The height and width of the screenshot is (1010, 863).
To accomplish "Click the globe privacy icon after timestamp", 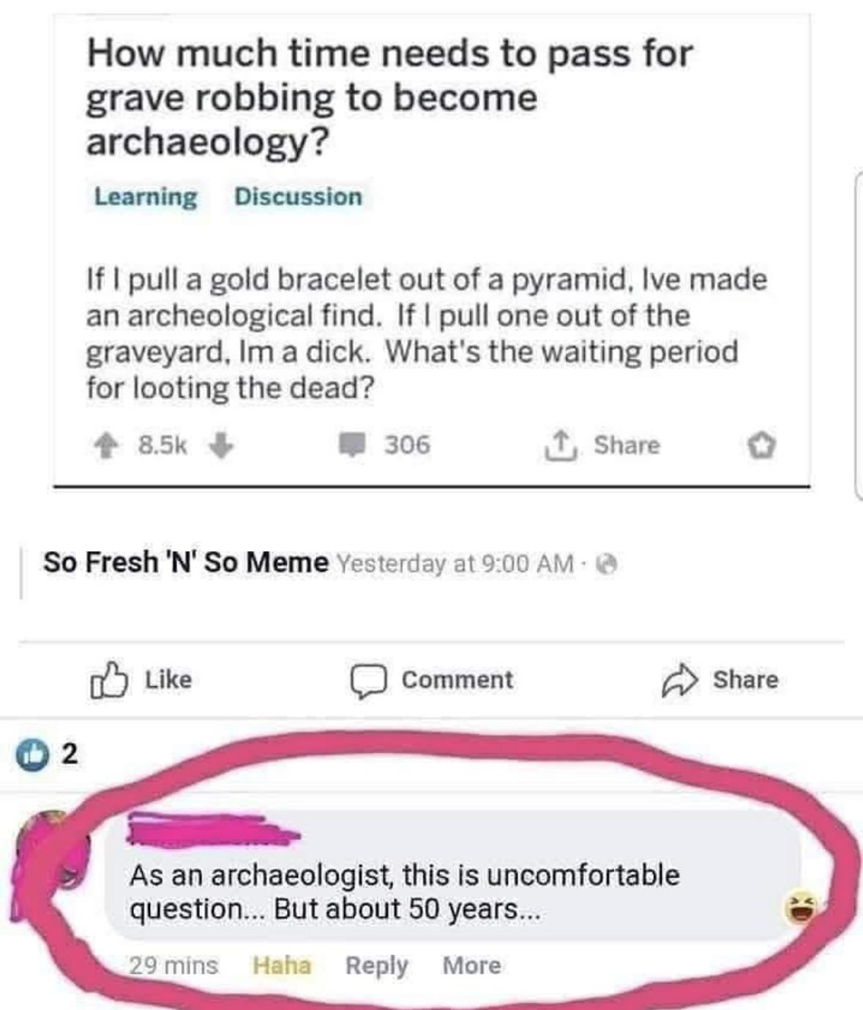I will pyautogui.click(x=606, y=564).
